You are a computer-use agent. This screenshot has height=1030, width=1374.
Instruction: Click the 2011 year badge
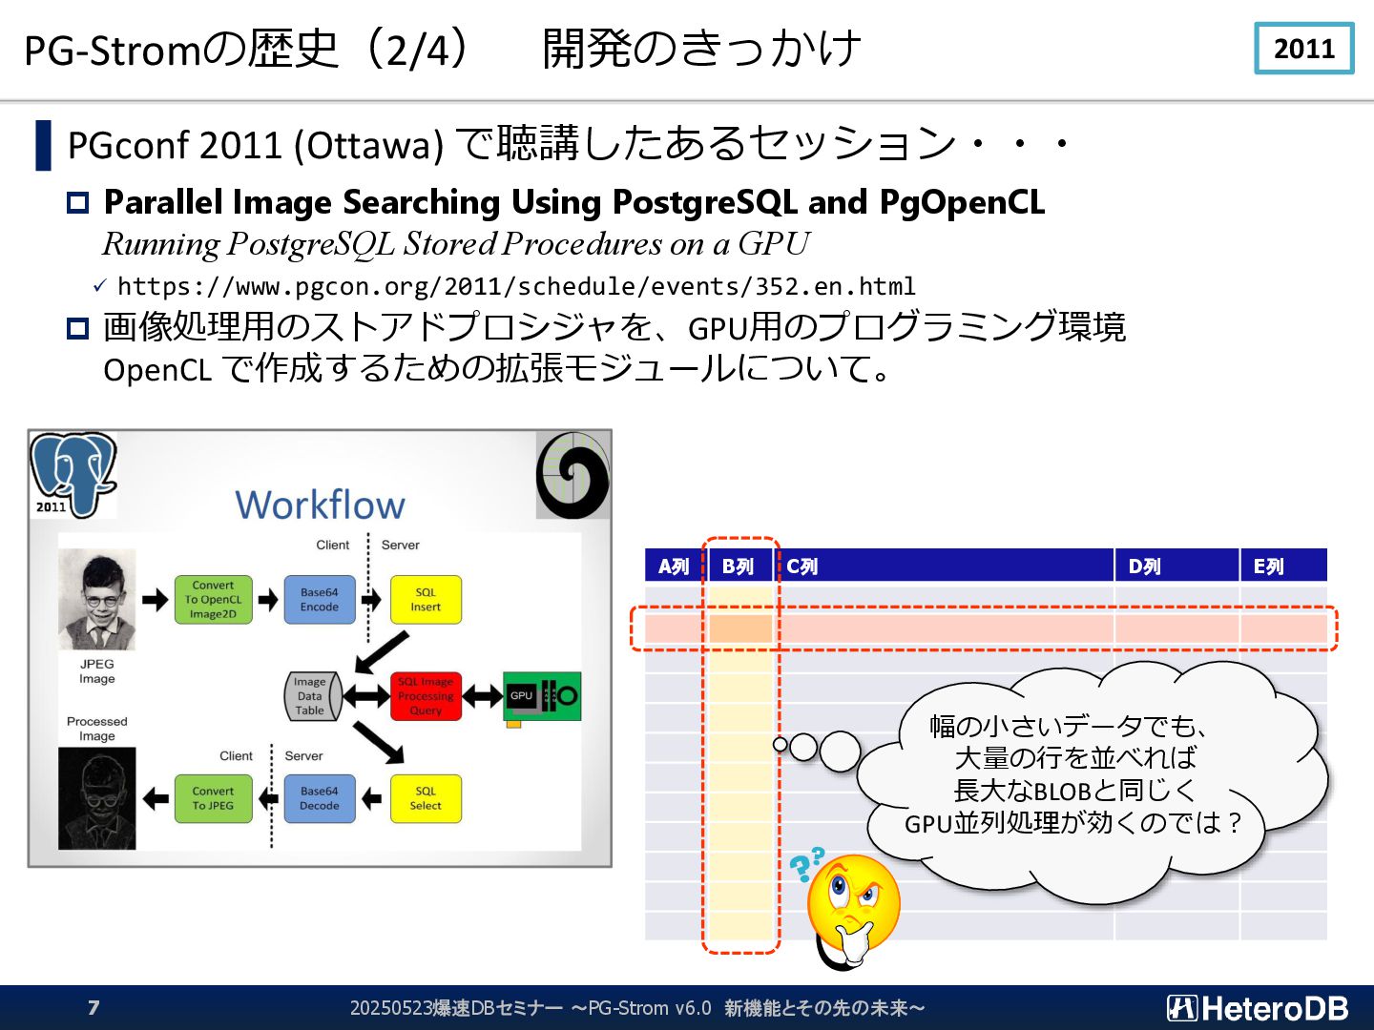[x=1304, y=49]
